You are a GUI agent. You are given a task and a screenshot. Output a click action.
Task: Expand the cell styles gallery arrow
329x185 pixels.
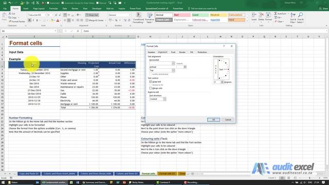pyautogui.click(x=247, y=21)
